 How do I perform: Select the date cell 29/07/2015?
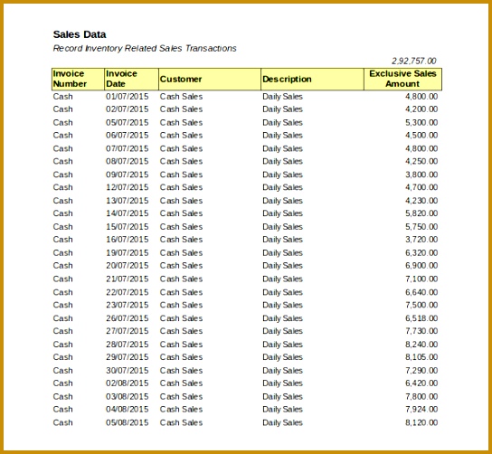[128, 357]
